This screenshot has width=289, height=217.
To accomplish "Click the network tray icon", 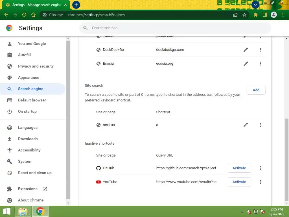I will coord(256,212).
